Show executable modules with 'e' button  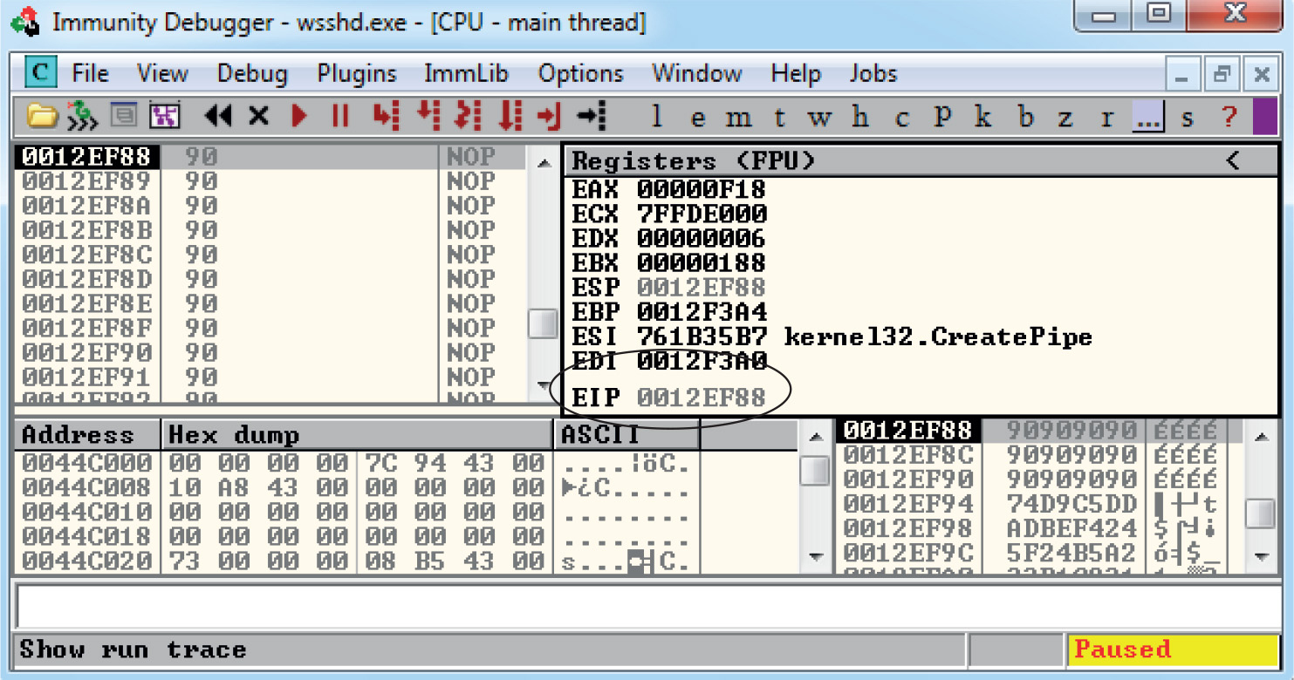697,117
